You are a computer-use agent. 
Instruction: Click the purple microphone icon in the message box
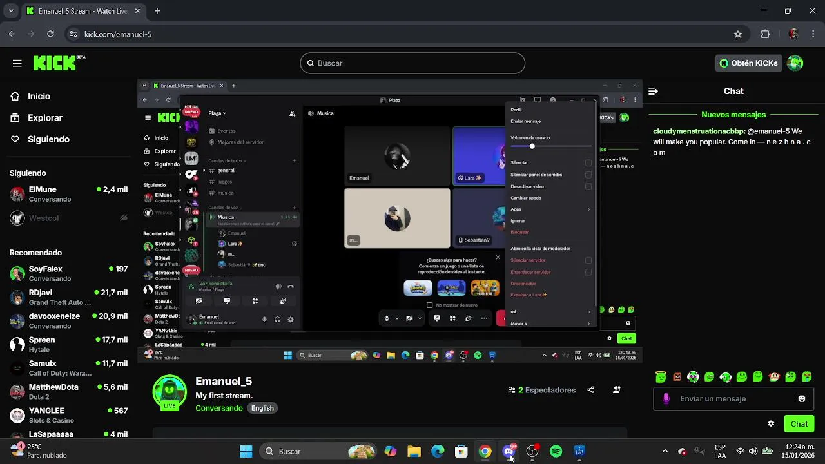(x=666, y=399)
